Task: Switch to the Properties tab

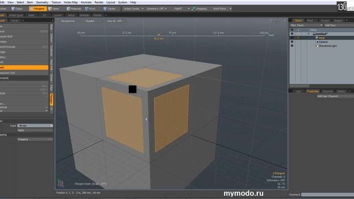Action: pyautogui.click(x=313, y=91)
